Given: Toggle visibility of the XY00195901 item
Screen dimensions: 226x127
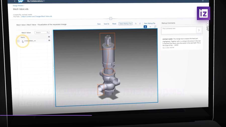Looking at the screenshot, I should pos(49,40).
